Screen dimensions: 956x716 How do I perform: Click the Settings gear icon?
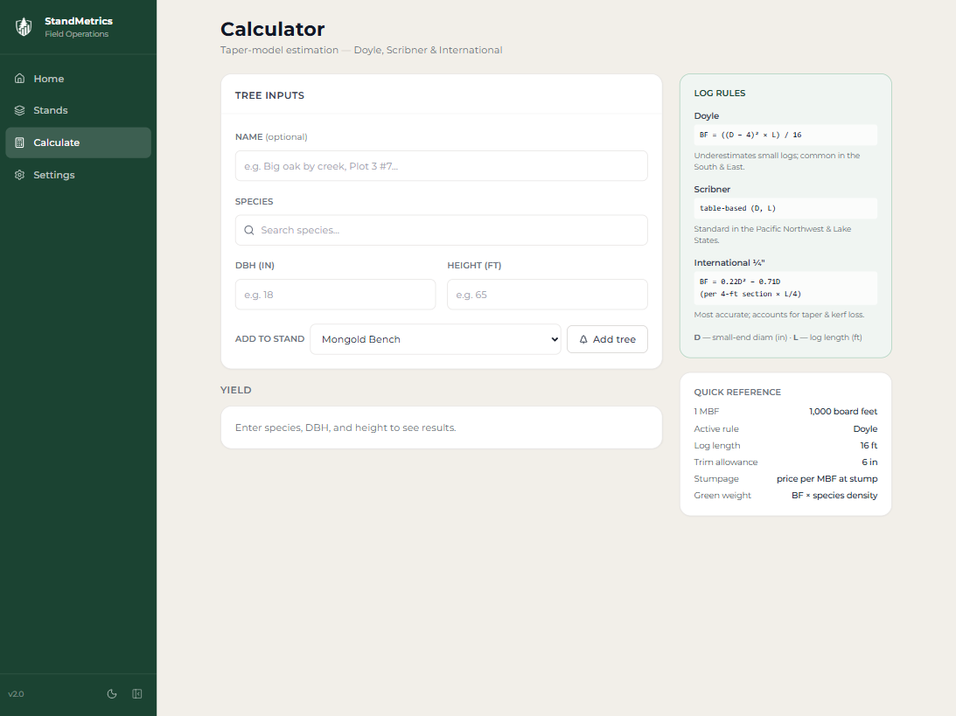[20, 175]
